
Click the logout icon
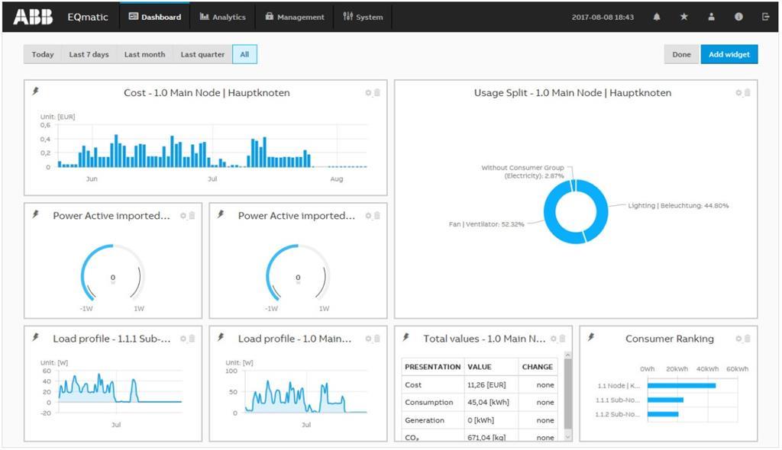765,17
